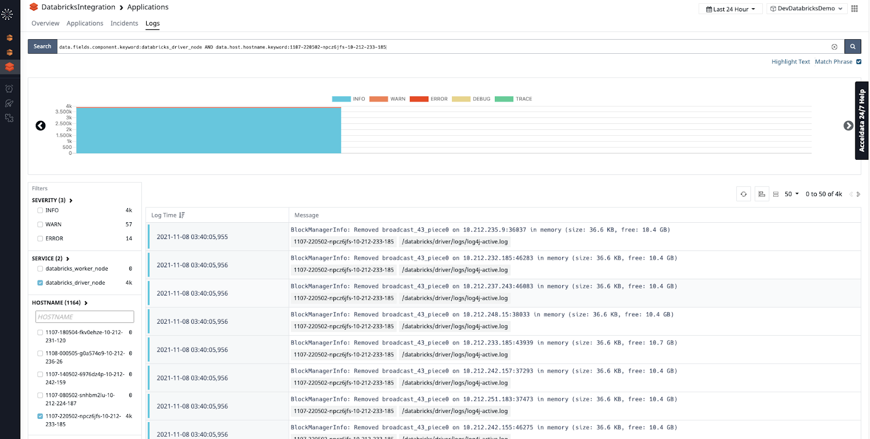870x439 pixels.
Task: Open the 50 rows per page dropdown
Action: pyautogui.click(x=792, y=194)
